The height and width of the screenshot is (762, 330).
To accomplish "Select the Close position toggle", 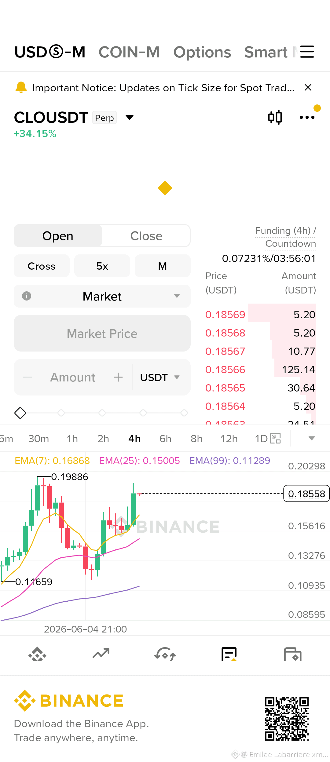I will [146, 236].
